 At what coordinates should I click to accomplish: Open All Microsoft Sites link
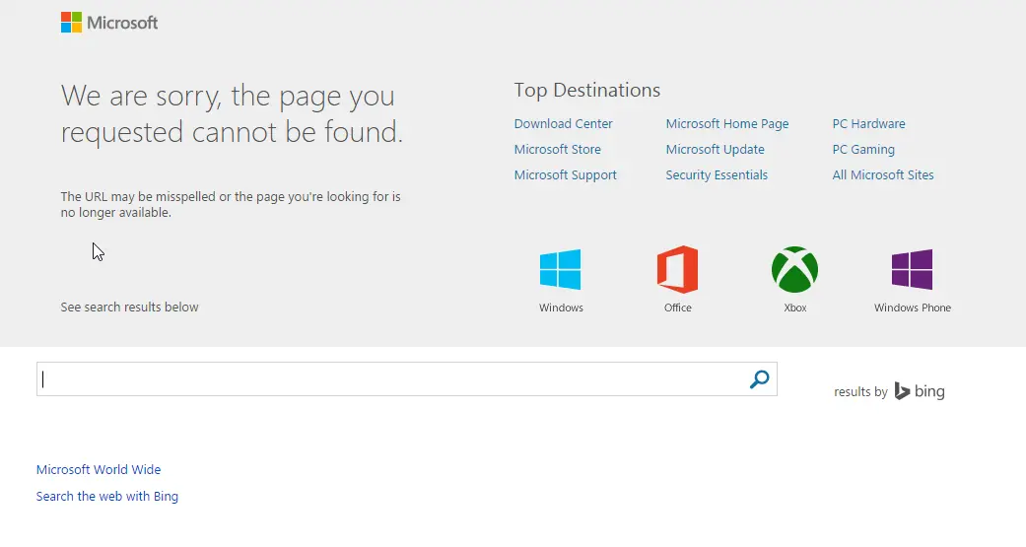coord(882,175)
